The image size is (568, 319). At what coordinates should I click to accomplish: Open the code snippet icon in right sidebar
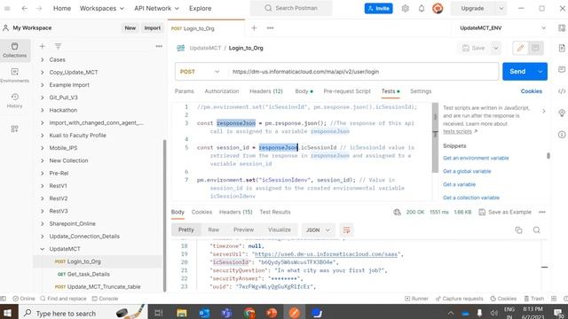[562, 91]
